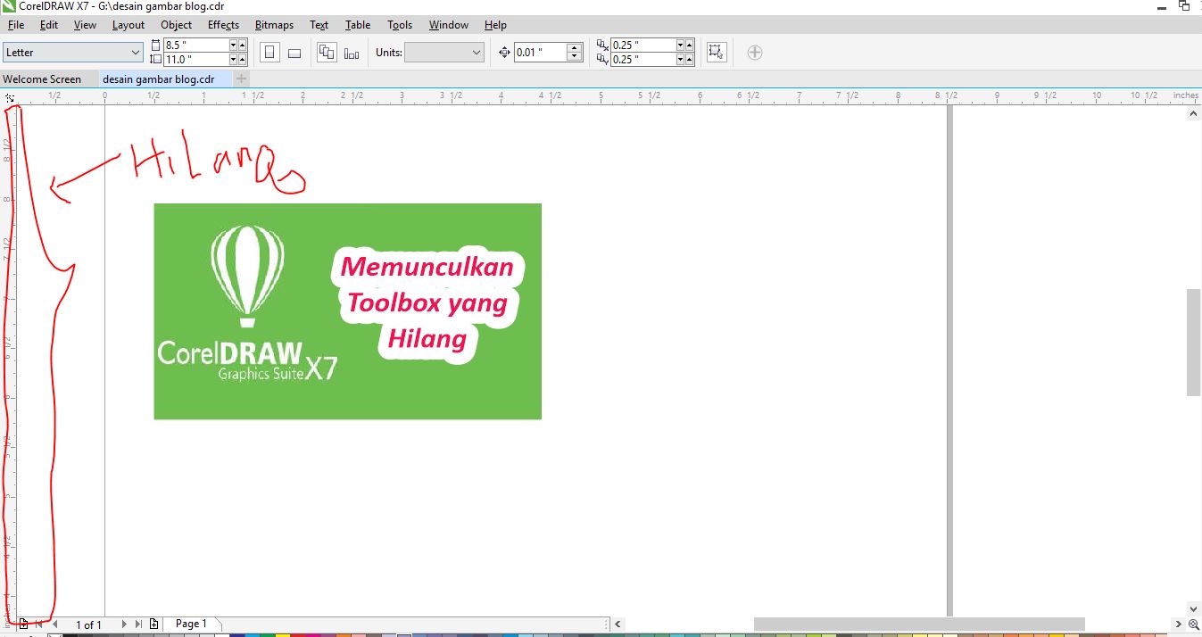
Task: Go to first page arrow
Action: (x=38, y=625)
